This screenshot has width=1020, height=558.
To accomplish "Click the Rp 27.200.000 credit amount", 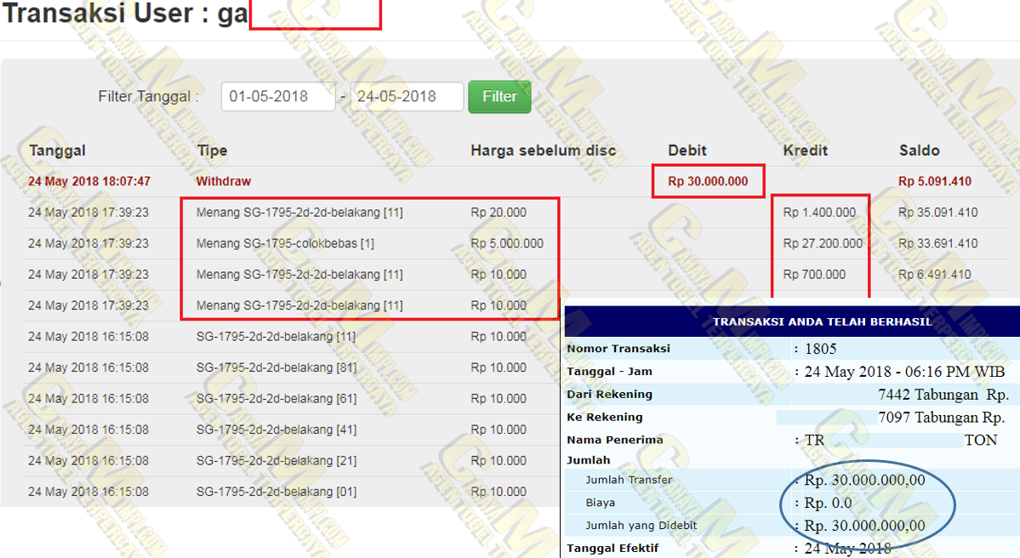I will click(823, 243).
